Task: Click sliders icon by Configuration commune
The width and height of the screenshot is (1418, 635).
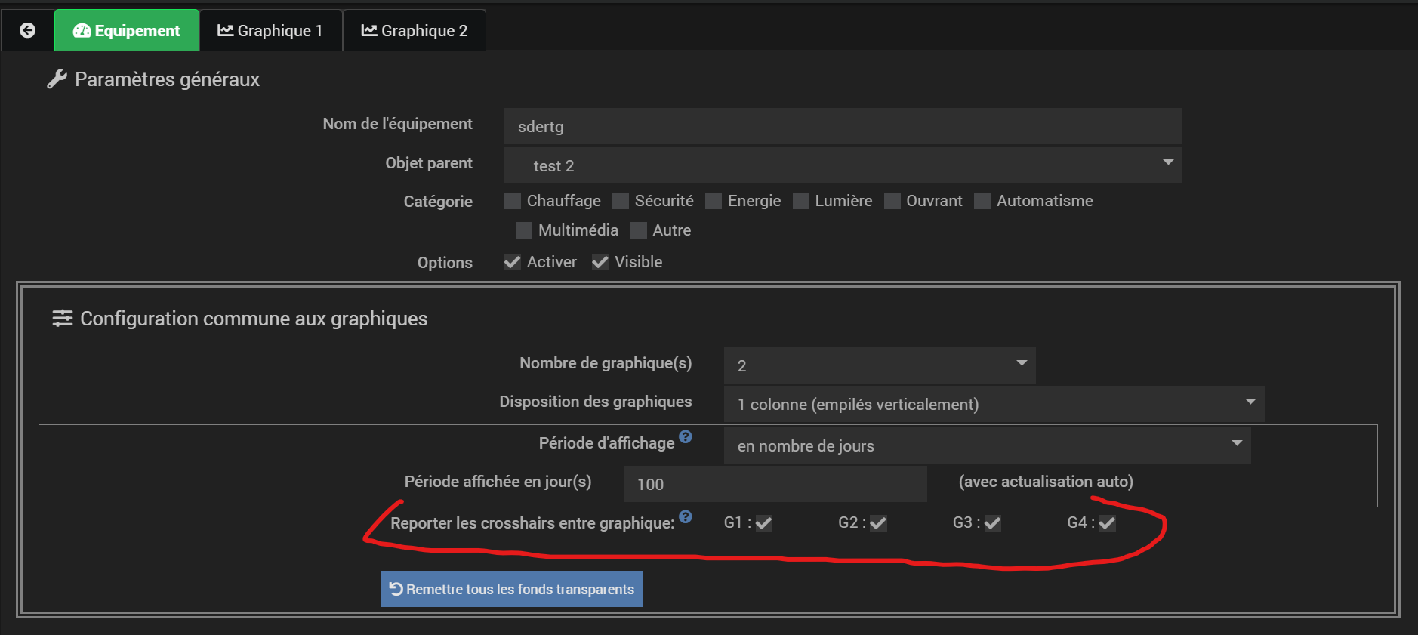Action: [x=62, y=319]
